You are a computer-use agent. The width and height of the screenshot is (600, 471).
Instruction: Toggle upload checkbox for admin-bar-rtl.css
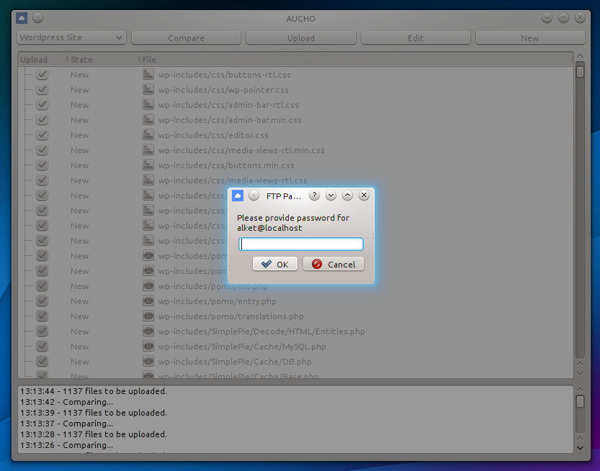click(42, 105)
